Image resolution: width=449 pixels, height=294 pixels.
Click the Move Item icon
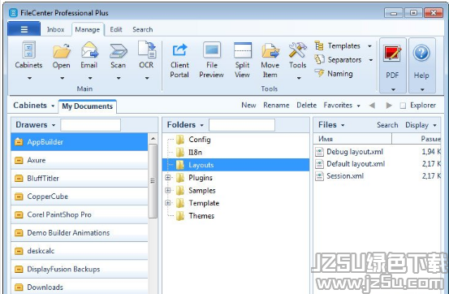270,50
